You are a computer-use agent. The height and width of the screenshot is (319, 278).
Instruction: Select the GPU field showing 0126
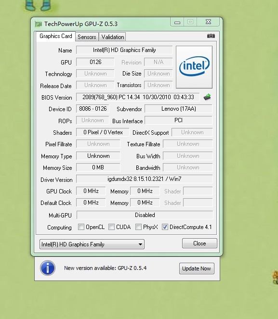(x=95, y=62)
